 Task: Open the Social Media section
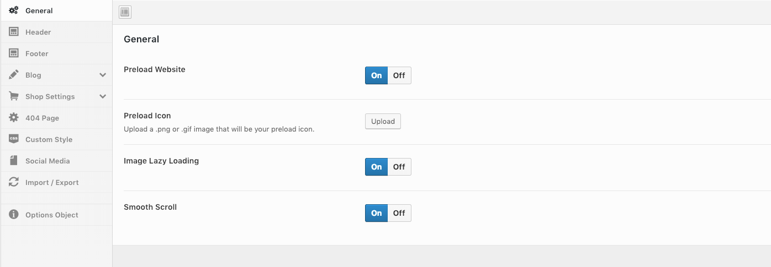point(47,161)
